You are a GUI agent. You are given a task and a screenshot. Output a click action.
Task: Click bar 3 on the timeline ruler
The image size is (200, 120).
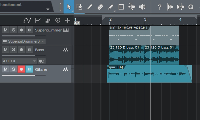coord(145,19)
